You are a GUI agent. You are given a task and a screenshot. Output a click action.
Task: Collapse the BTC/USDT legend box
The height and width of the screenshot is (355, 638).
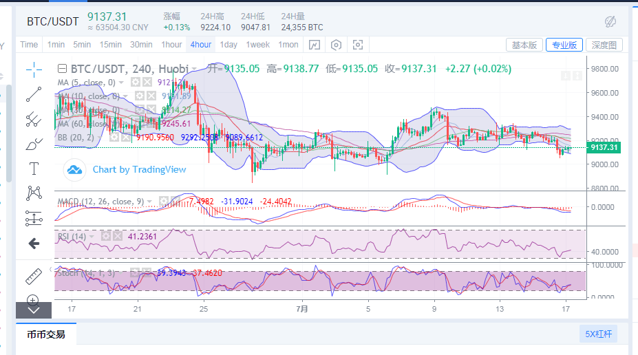pos(62,68)
